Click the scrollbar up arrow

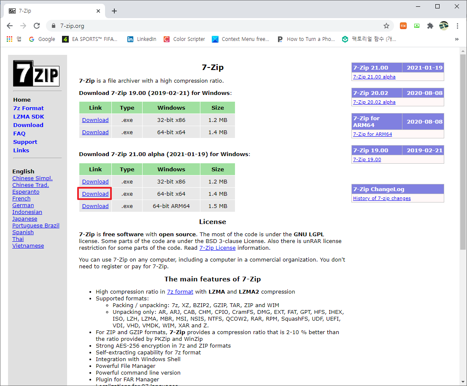tap(463, 51)
